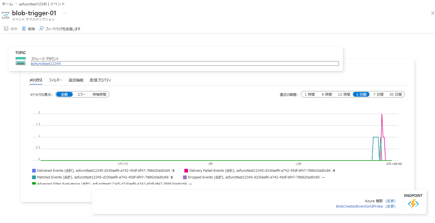Set recent period to 6 時間

(x=327, y=95)
